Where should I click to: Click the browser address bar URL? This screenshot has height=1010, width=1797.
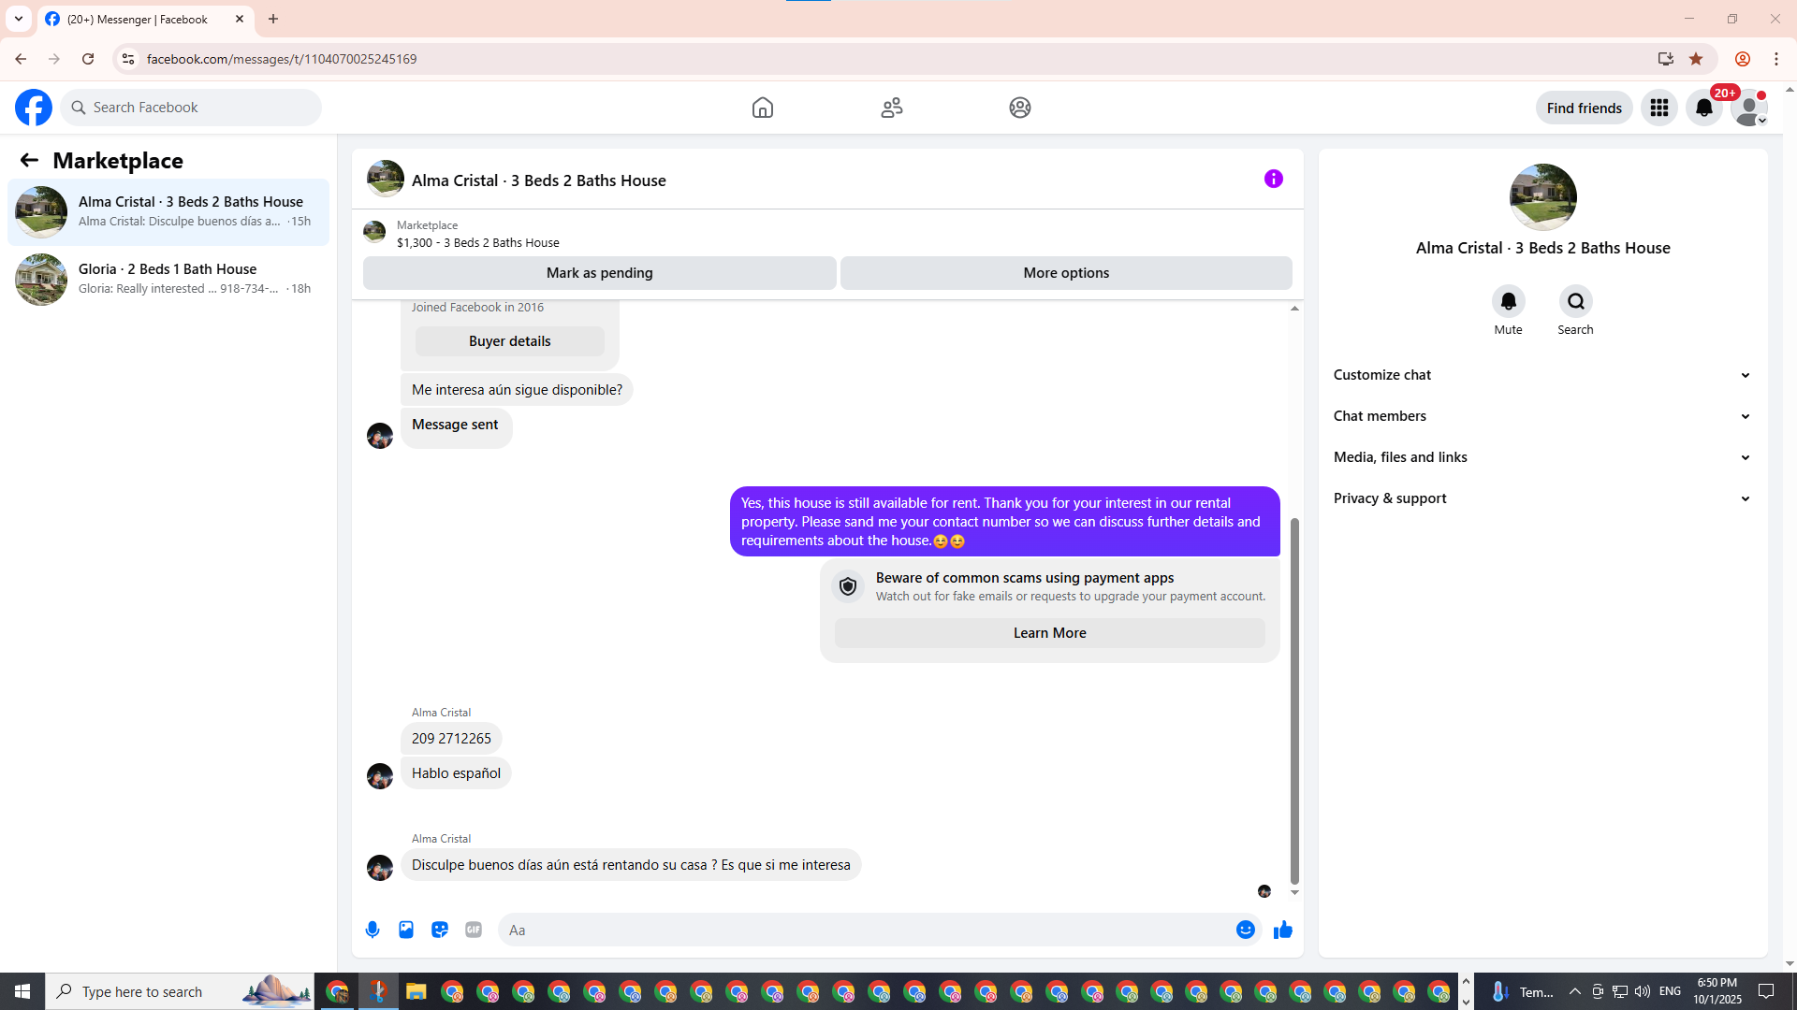(x=282, y=59)
